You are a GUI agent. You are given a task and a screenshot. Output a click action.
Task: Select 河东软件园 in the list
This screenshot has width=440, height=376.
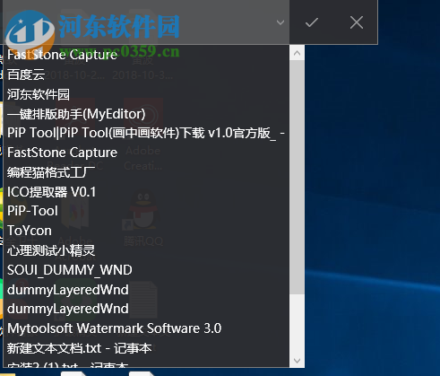coord(146,94)
